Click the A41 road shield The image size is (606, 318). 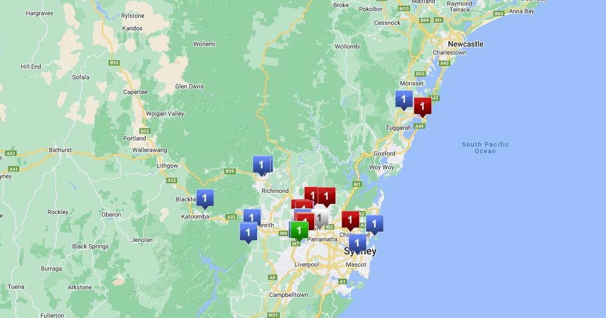14,169
